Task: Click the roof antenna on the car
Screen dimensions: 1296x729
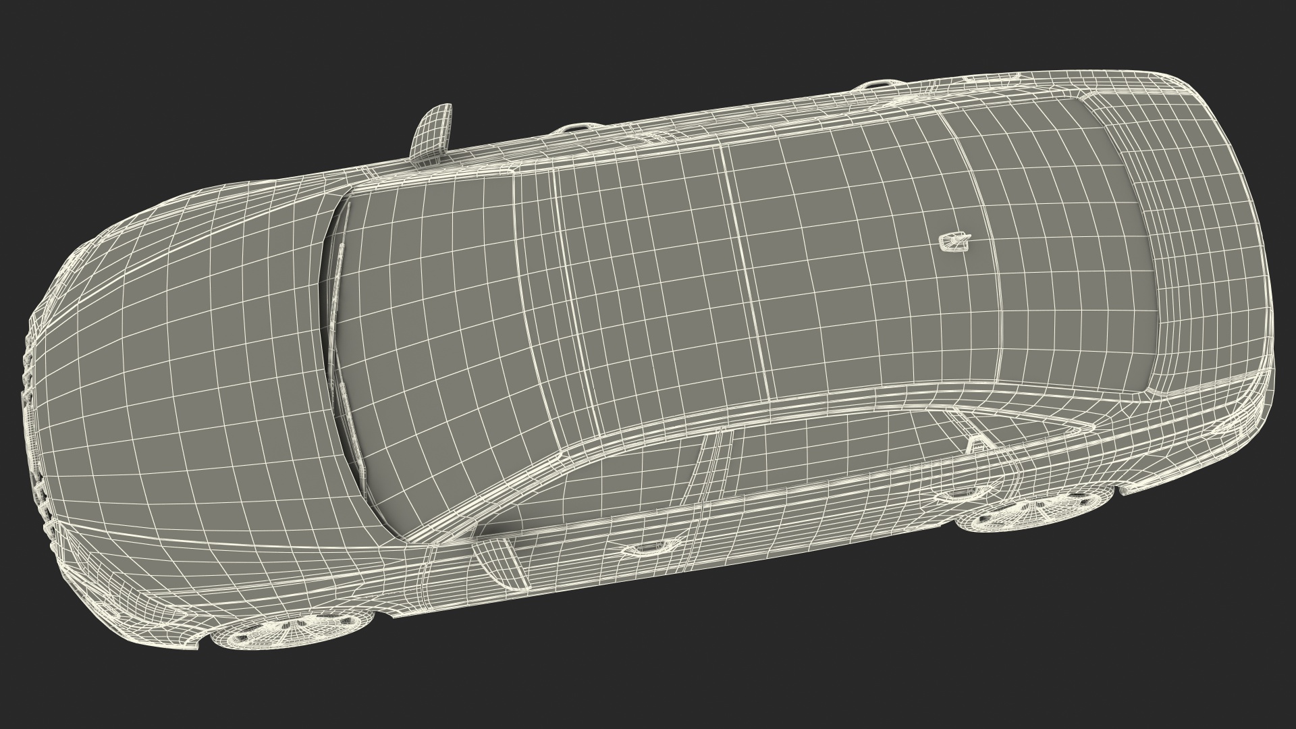Action: (x=954, y=241)
